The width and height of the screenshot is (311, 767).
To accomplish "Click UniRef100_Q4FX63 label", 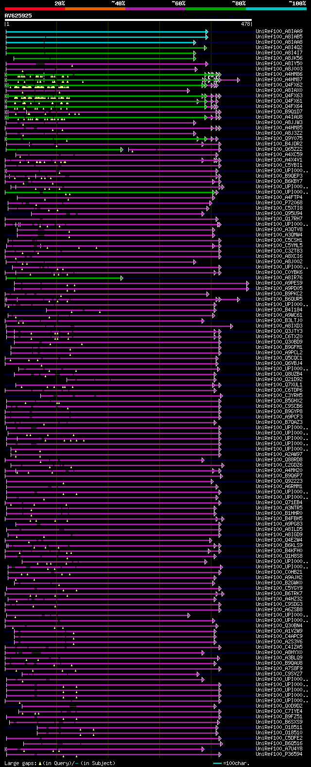I will pyautogui.click(x=279, y=95).
